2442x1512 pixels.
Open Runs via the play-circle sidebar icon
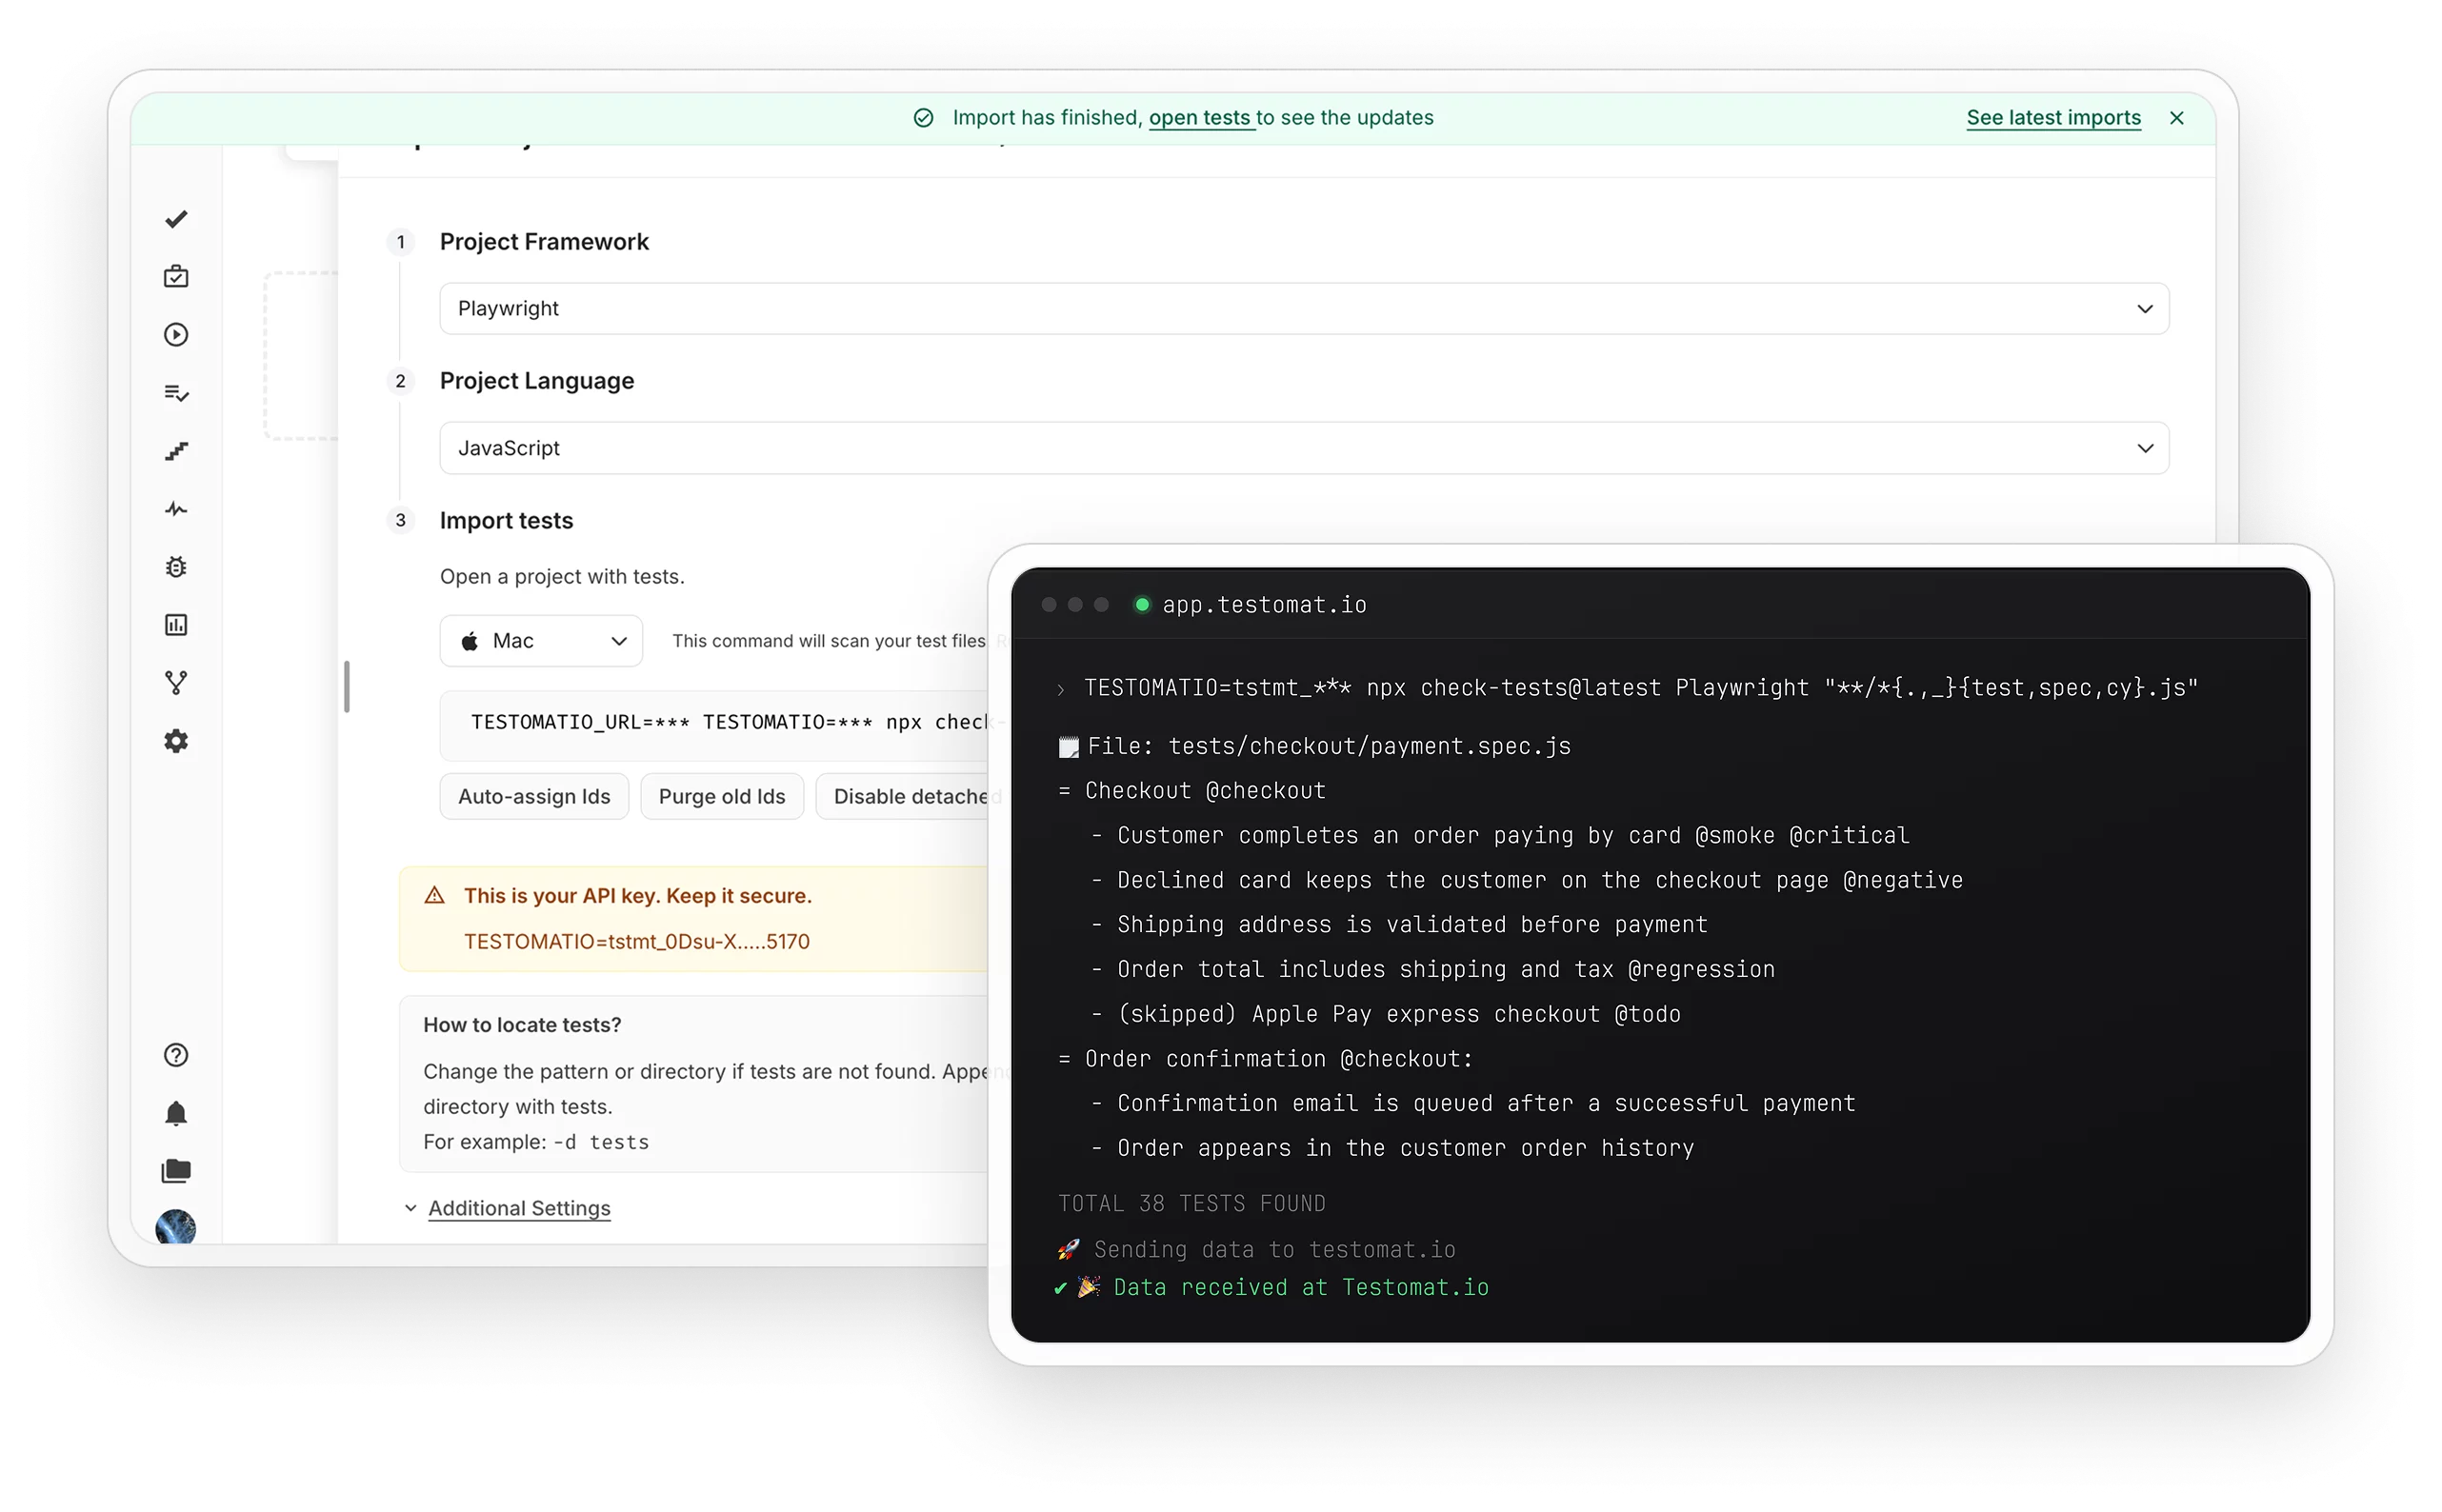pos(176,335)
